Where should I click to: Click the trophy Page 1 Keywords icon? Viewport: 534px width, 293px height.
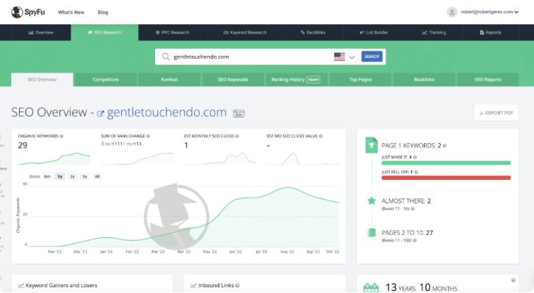(x=372, y=145)
